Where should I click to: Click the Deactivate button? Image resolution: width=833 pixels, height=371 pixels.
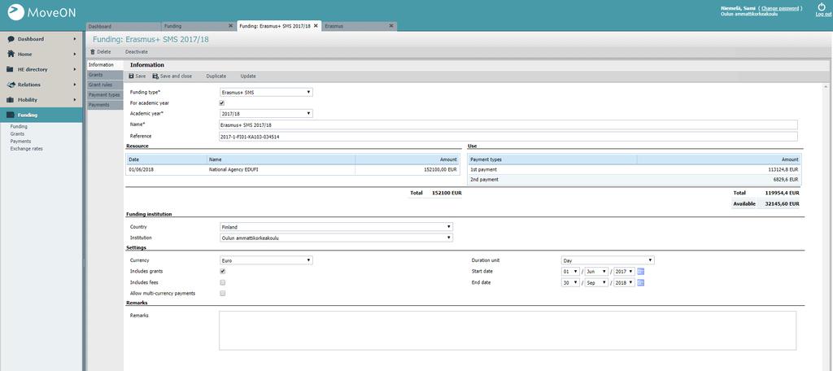[x=137, y=51]
